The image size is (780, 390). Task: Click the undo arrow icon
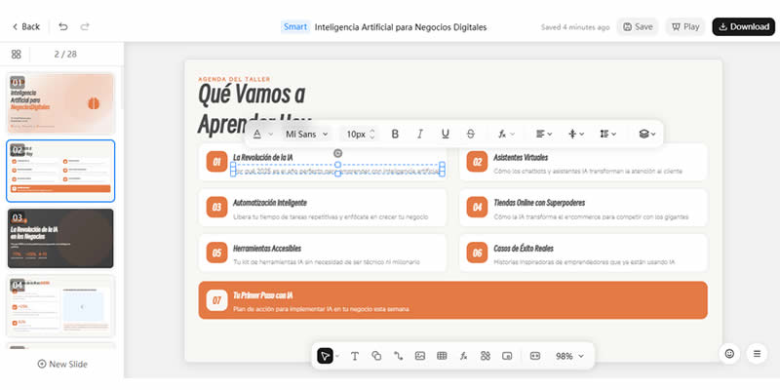[63, 26]
